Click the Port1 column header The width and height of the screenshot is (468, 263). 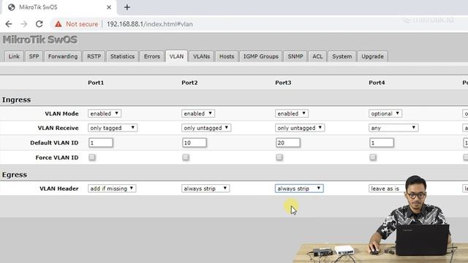click(96, 83)
